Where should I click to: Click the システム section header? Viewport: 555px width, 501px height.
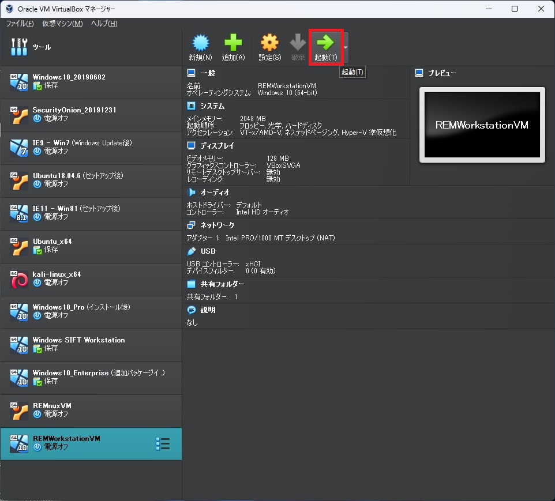[212, 106]
